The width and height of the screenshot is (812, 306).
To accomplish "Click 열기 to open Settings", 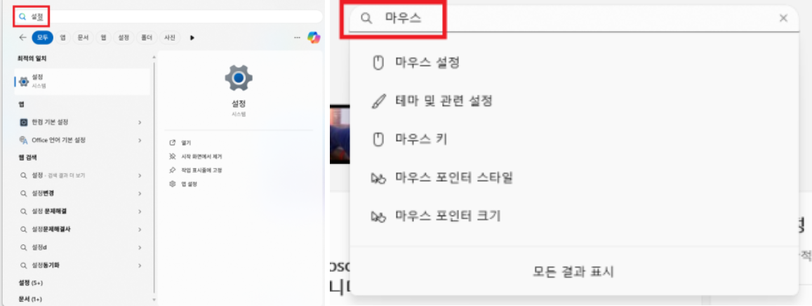I will click(181, 142).
